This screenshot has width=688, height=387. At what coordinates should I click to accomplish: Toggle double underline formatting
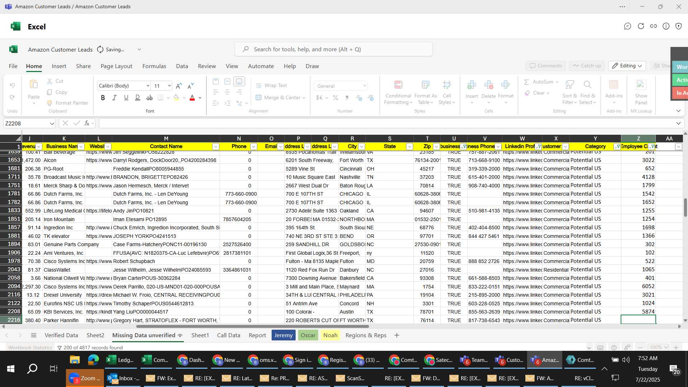coord(138,97)
